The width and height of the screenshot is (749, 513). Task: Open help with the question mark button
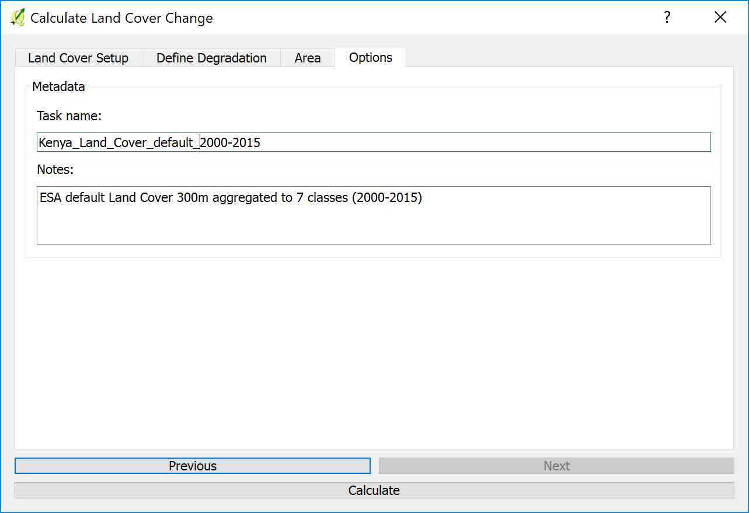(x=667, y=18)
